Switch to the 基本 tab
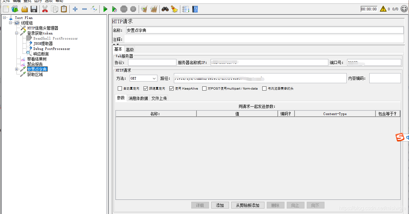Image resolution: width=409 pixels, height=214 pixels. coord(118,49)
